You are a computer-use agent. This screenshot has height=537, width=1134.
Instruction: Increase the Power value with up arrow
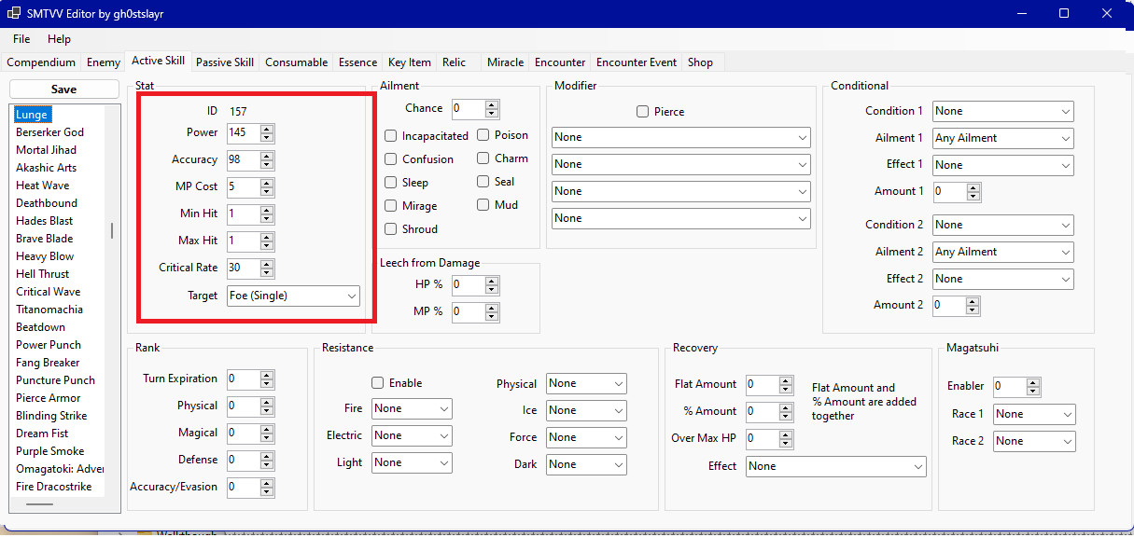[x=267, y=129]
